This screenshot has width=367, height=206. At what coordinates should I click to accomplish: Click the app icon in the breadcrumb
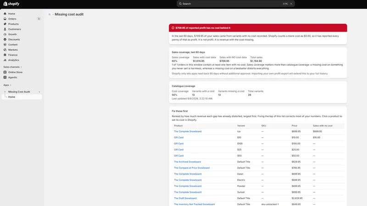(50, 14)
